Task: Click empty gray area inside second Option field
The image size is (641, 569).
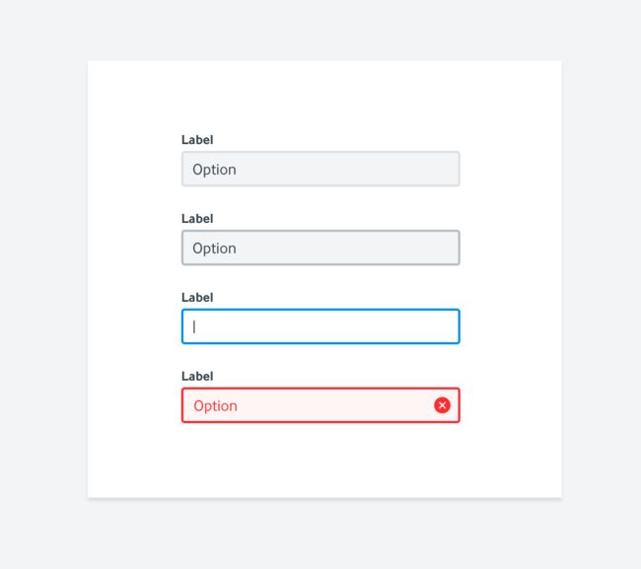Action: pos(347,248)
